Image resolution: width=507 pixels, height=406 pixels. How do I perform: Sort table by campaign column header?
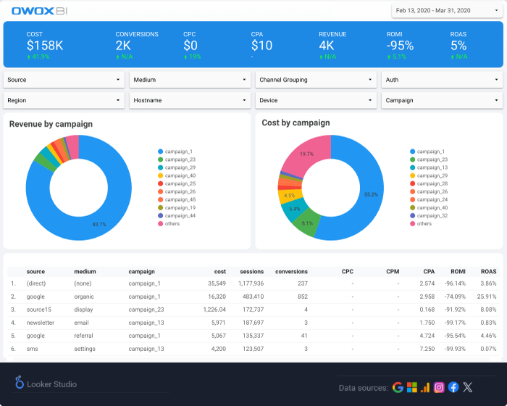tap(142, 272)
